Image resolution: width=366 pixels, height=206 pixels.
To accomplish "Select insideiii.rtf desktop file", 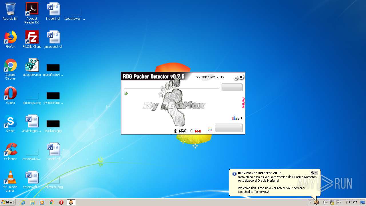I will point(53,11).
